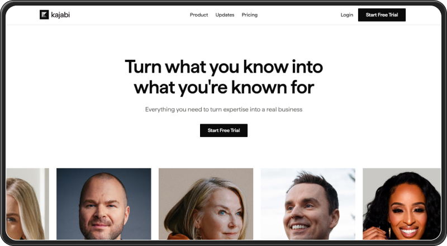
Task: Click the headline line 'Turn what you know into'
Action: 224,67
